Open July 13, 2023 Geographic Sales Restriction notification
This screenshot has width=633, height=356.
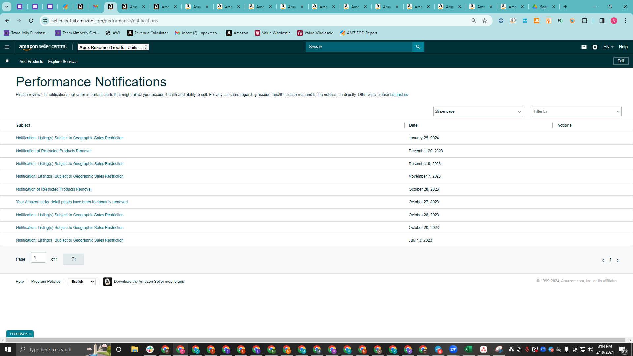[70, 240]
